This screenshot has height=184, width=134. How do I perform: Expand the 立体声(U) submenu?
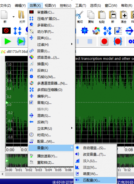click(x=51, y=128)
